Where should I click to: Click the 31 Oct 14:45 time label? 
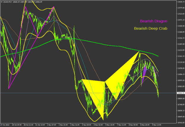tap(40, 125)
